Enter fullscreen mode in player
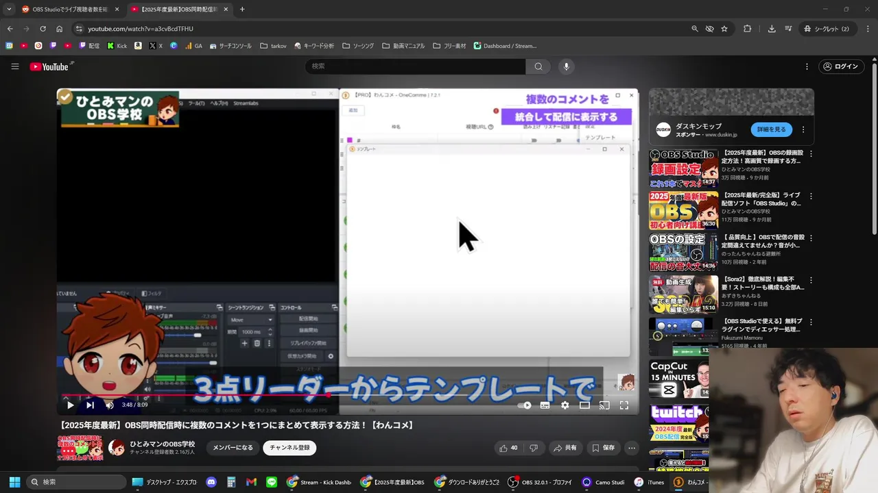The height and width of the screenshot is (493, 878). coord(624,405)
